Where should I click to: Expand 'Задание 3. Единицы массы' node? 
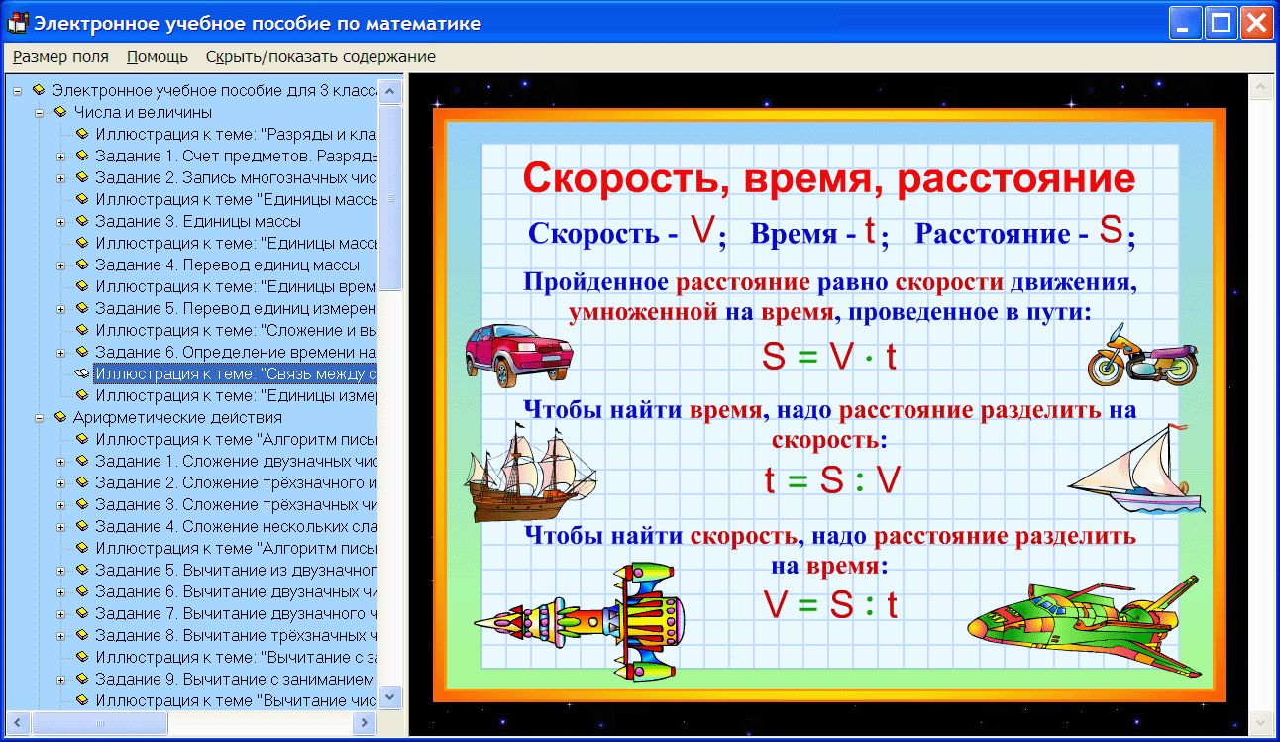(61, 222)
